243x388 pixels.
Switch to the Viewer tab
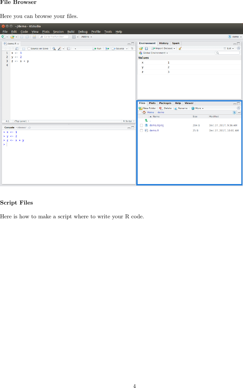click(189, 103)
